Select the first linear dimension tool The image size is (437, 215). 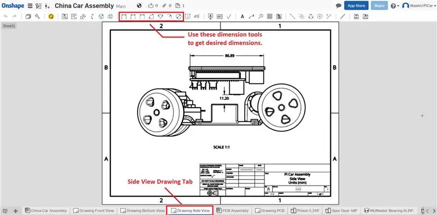tap(124, 17)
